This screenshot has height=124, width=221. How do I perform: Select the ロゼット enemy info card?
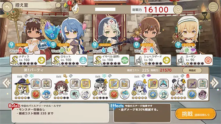click(x=70, y=60)
